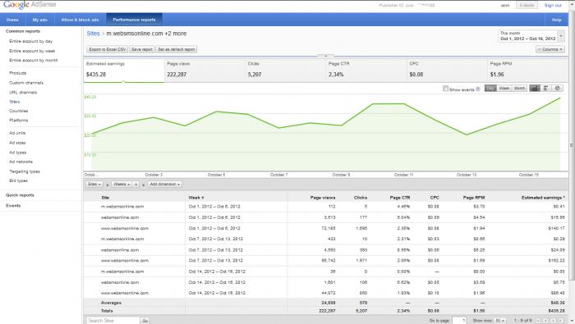The image size is (575, 324).
Task: Switch to line chart view
Action: tap(535, 89)
